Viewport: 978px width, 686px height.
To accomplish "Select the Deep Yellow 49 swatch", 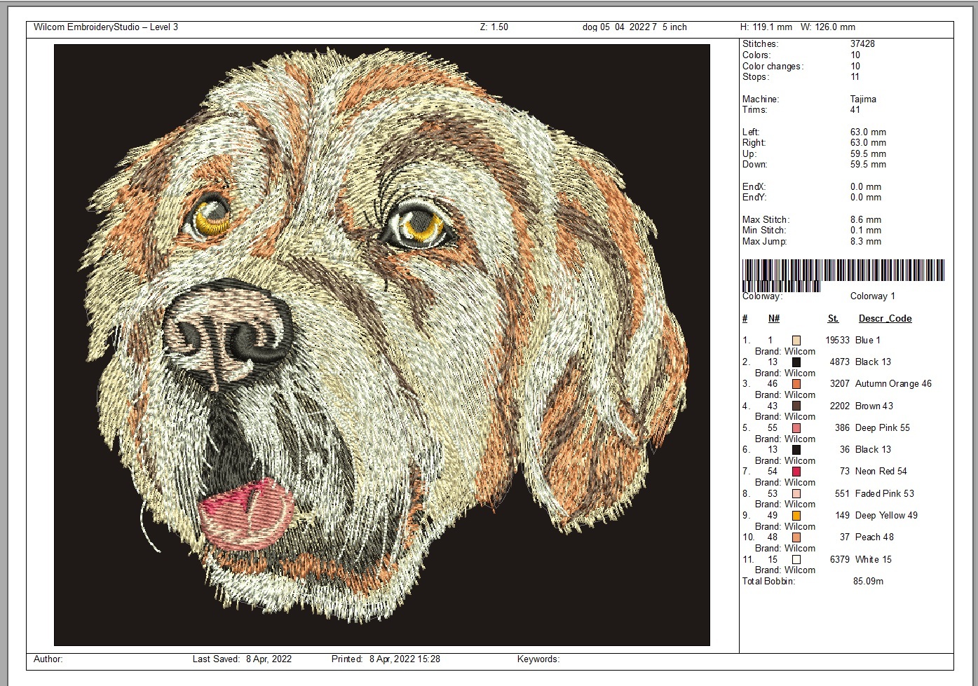I will point(796,516).
